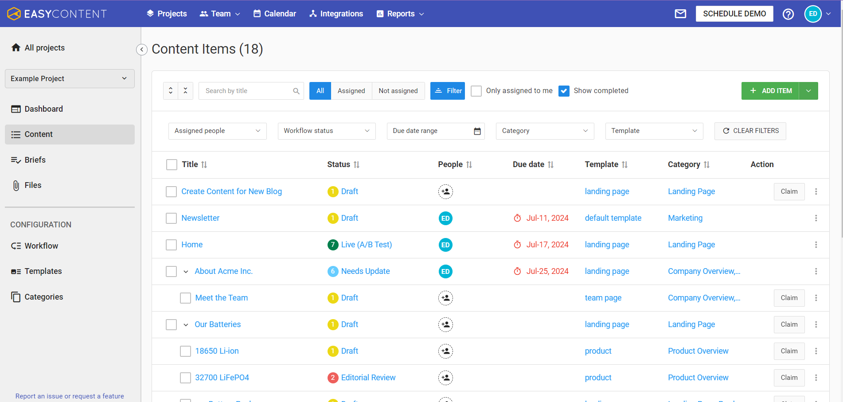Click Clear Filters button
The width and height of the screenshot is (843, 402).
click(x=750, y=131)
